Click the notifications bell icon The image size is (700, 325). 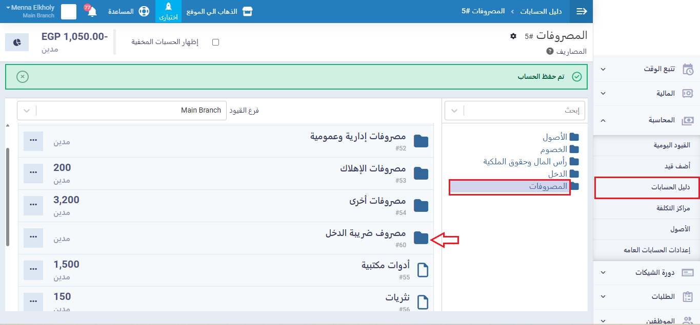[92, 12]
